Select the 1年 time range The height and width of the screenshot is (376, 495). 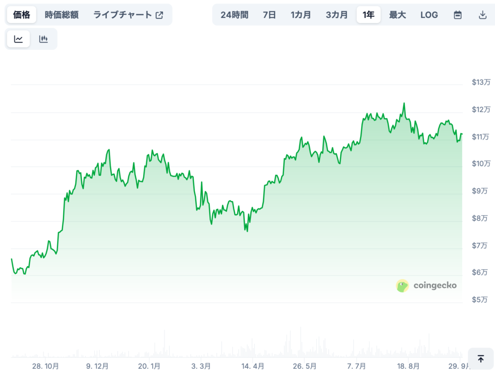368,15
